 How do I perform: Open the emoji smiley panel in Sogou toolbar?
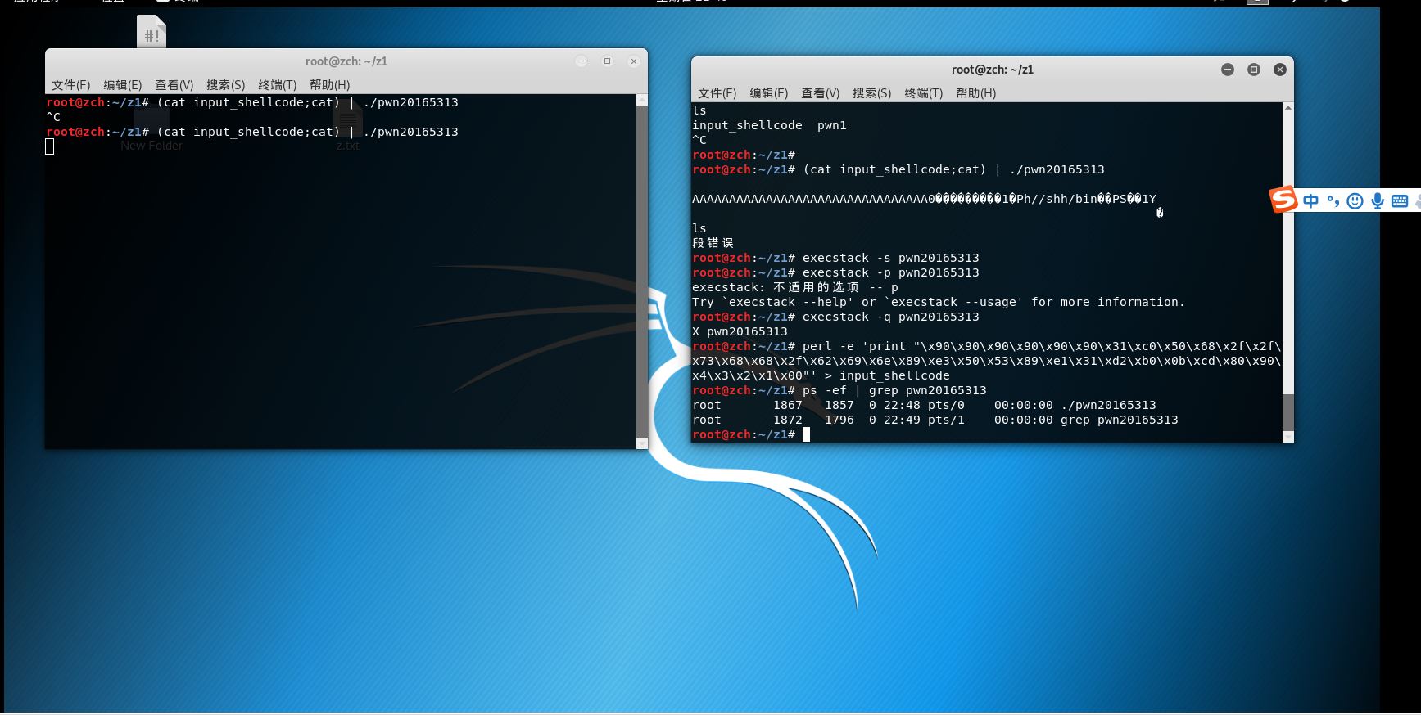(x=1355, y=201)
